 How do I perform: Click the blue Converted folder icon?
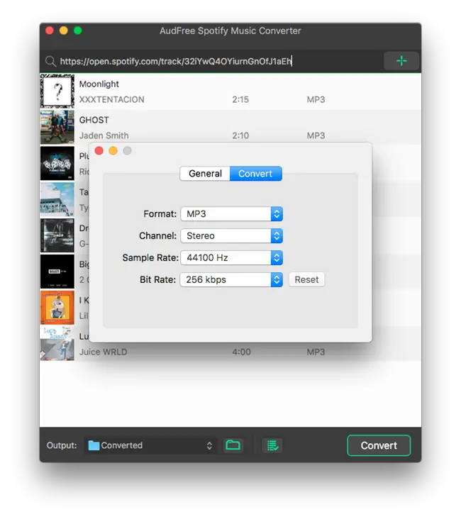click(x=94, y=445)
